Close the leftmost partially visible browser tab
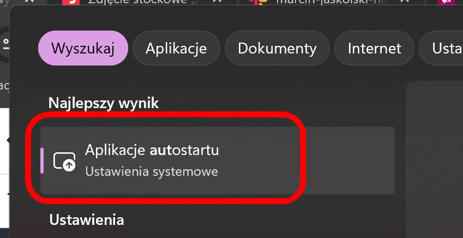 (29, 2)
